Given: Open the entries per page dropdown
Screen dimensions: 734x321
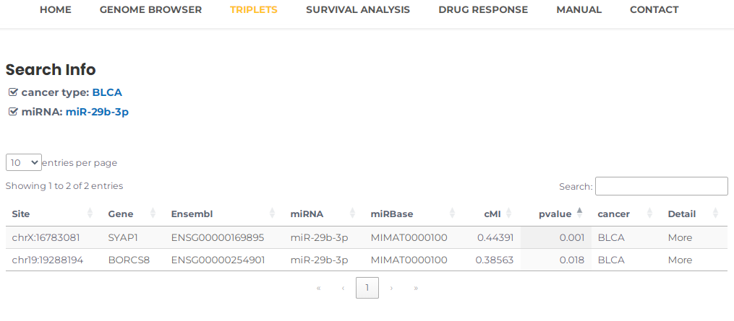Looking at the screenshot, I should [x=24, y=162].
